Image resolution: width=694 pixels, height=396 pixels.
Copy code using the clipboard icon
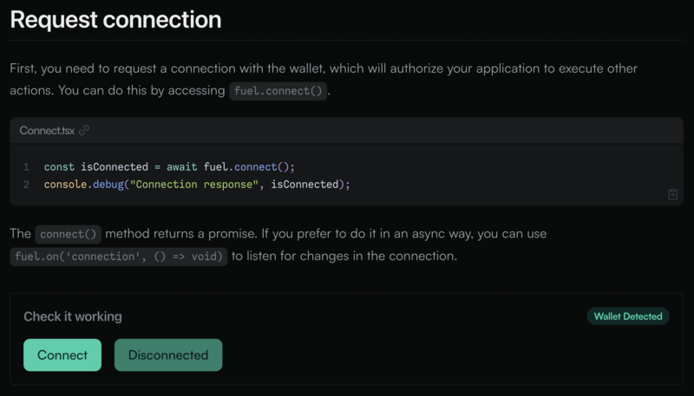click(672, 194)
